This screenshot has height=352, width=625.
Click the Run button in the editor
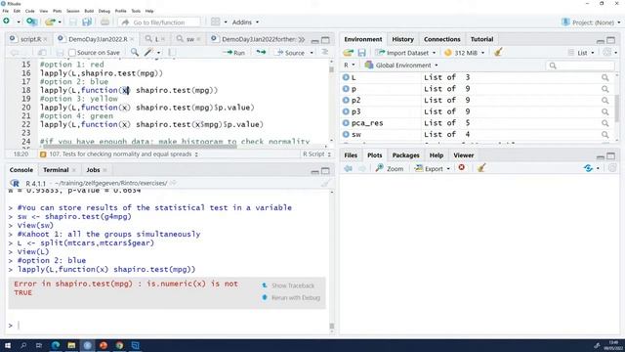coord(234,52)
